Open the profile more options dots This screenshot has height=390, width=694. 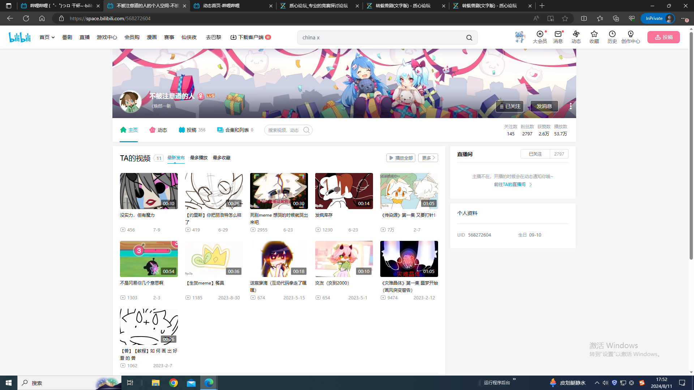(x=570, y=106)
